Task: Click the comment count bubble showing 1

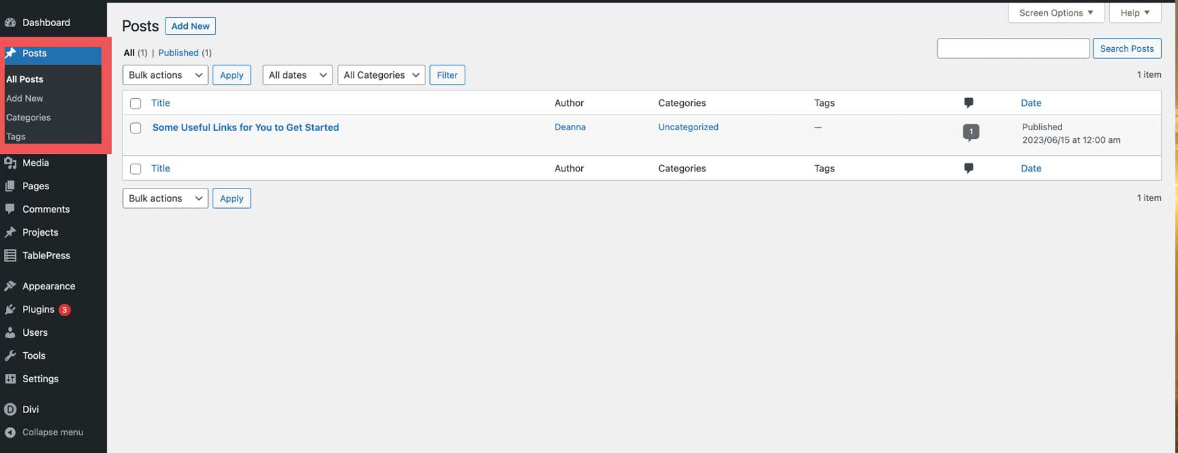Action: (x=971, y=132)
